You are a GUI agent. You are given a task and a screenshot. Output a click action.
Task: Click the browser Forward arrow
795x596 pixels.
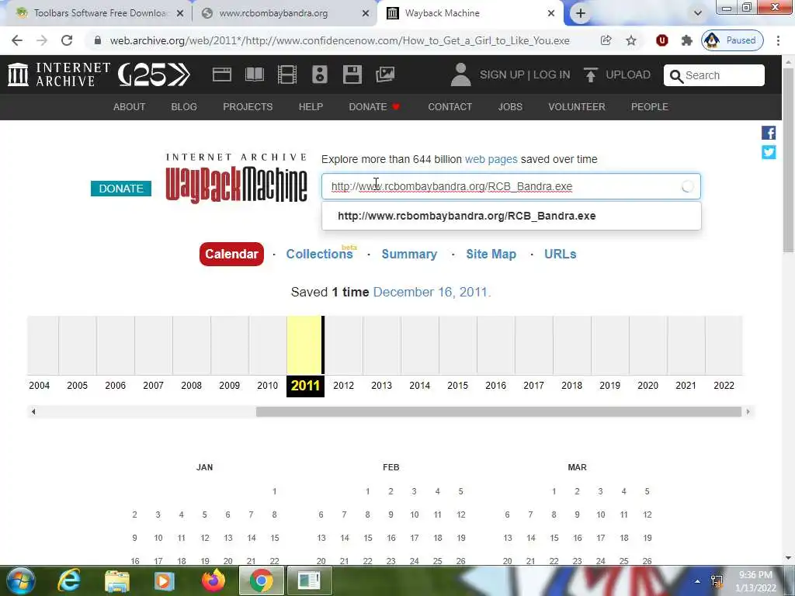(x=42, y=40)
